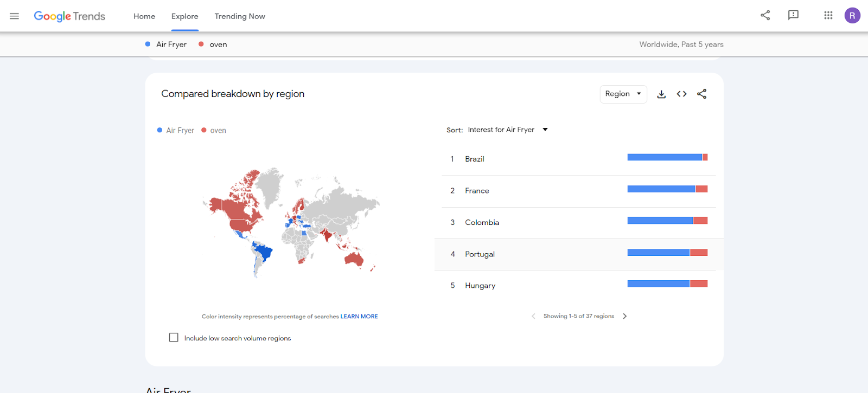Click the Air Fryer map legend item
The width and height of the screenshot is (868, 393).
tap(176, 130)
